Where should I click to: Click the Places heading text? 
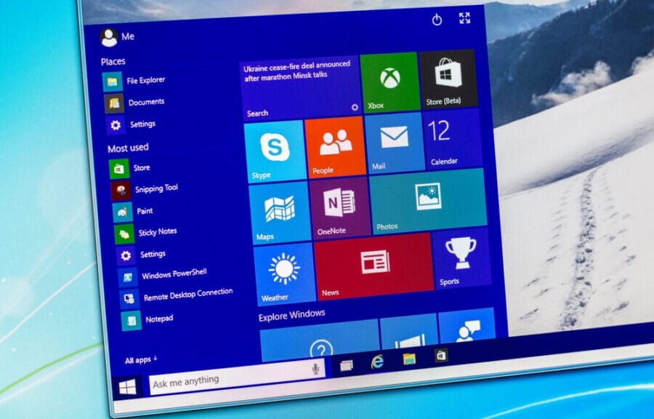click(x=113, y=62)
